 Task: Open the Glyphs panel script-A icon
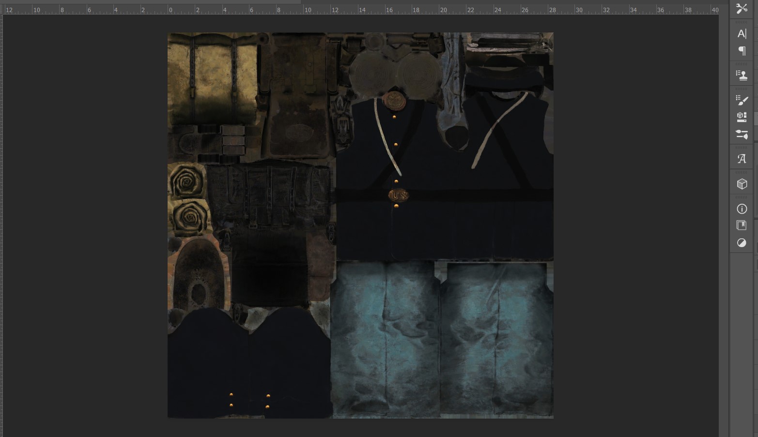coord(742,159)
